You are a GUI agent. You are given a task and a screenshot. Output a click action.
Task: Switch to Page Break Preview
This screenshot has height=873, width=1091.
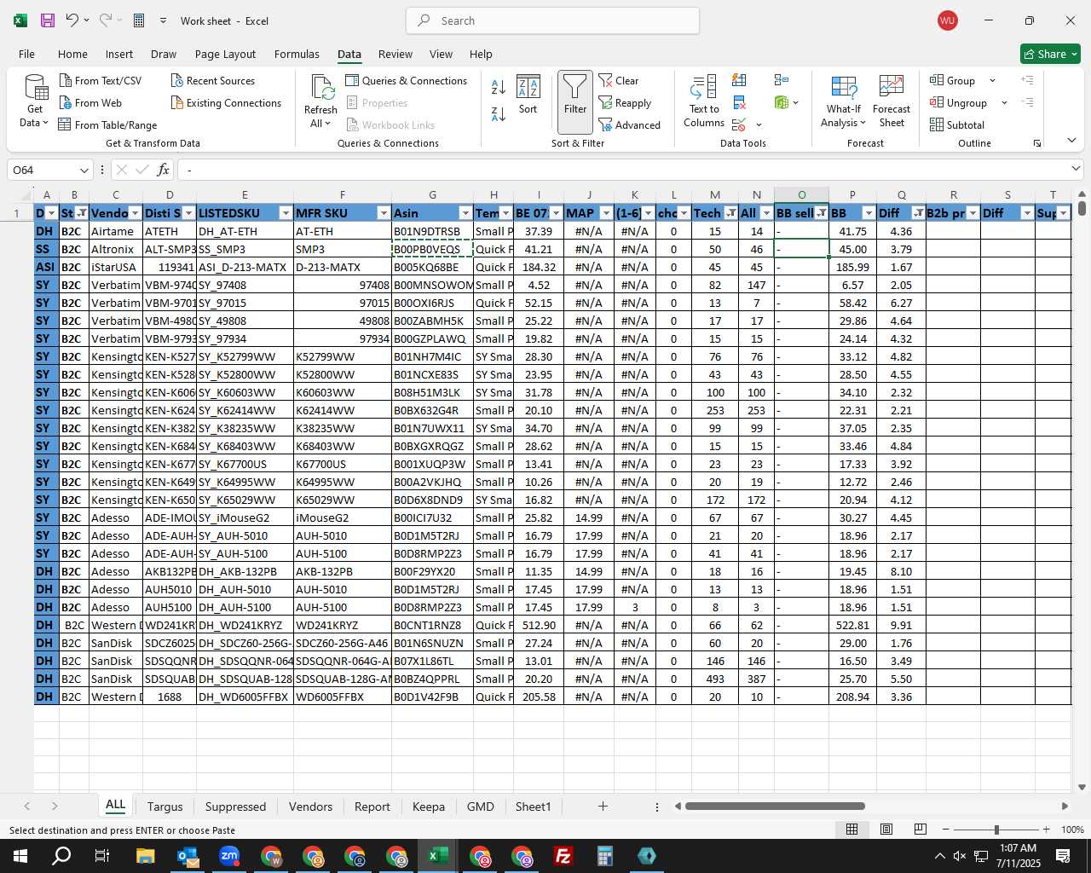coord(920,830)
